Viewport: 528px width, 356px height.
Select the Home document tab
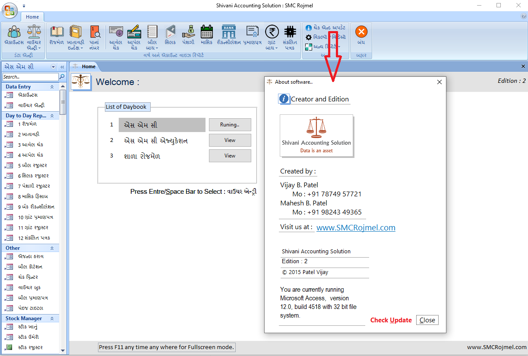tap(89, 66)
